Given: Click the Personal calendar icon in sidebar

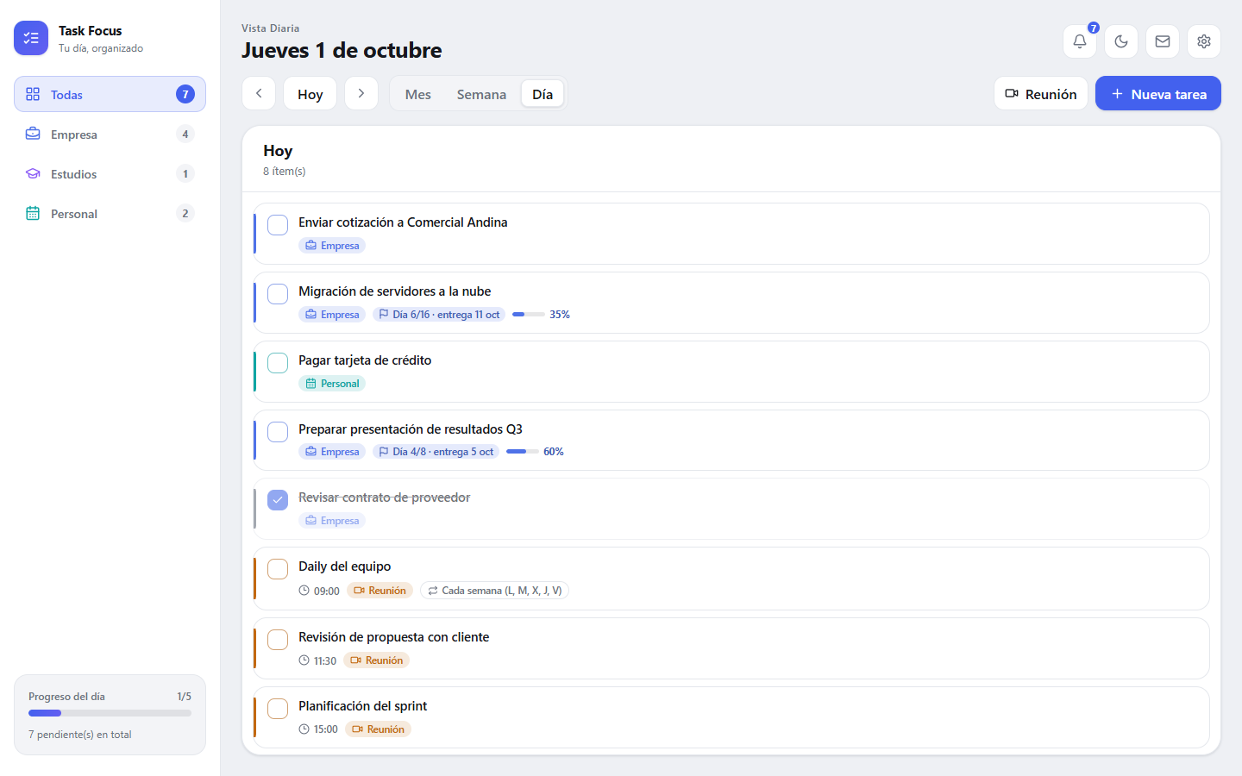Looking at the screenshot, I should tap(33, 213).
